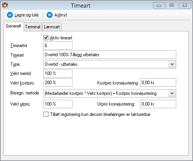The image size is (193, 161).
Task: Close the Timeart window
Action: point(185,5)
